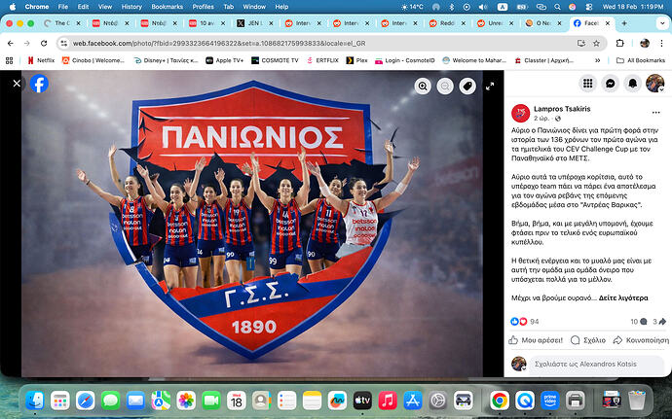Click the site information icon in the address bar
The image size is (672, 419).
tap(64, 43)
